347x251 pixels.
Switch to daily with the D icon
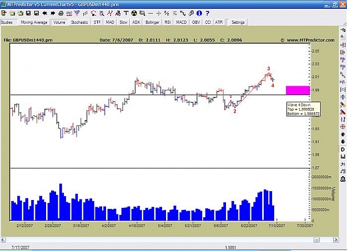[343, 150]
